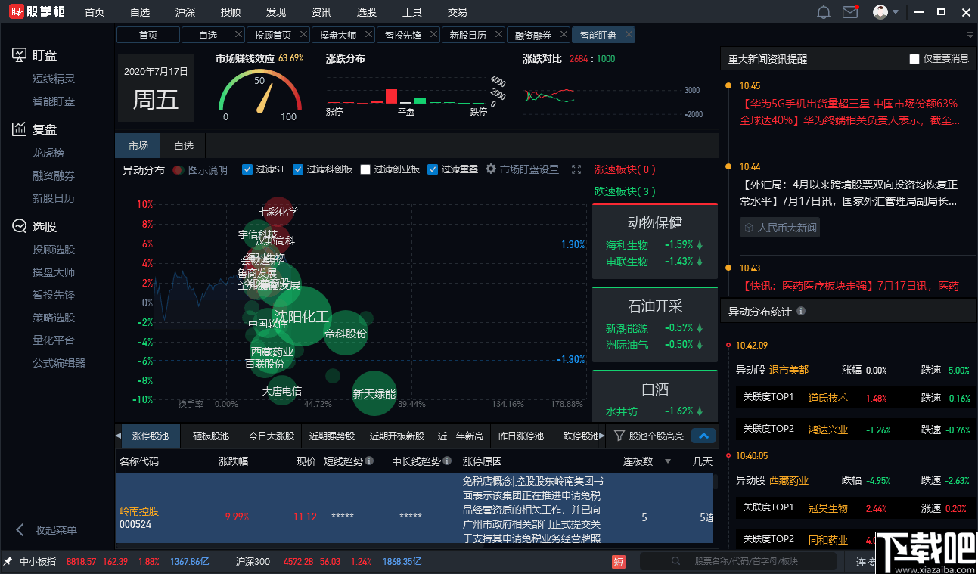Image resolution: width=978 pixels, height=574 pixels.
Task: Click the red 短 status bar icon
Action: click(x=619, y=562)
